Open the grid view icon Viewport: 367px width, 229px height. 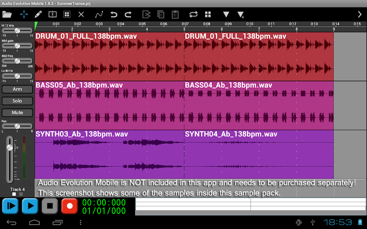point(208,14)
